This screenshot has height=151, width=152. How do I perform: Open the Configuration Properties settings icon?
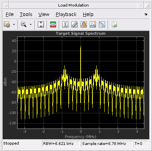point(7,24)
